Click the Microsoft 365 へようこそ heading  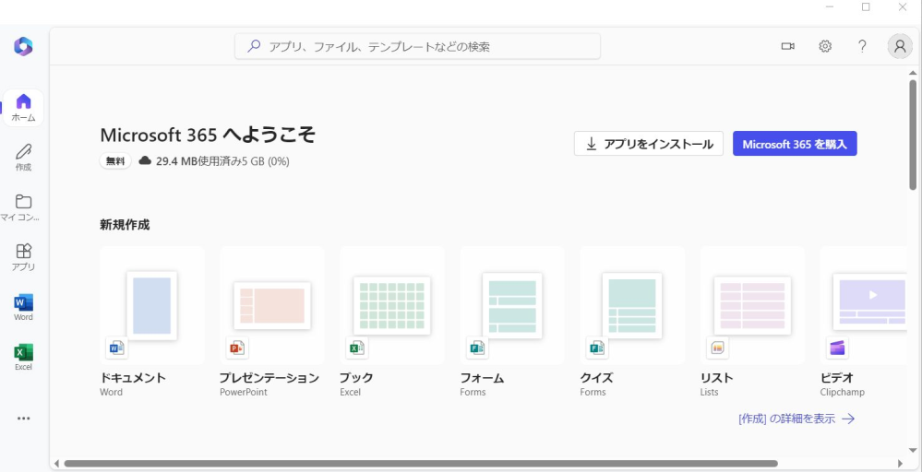[208, 135]
